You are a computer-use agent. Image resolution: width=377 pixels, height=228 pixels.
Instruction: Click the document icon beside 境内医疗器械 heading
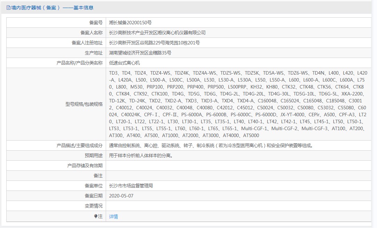point(8,8)
